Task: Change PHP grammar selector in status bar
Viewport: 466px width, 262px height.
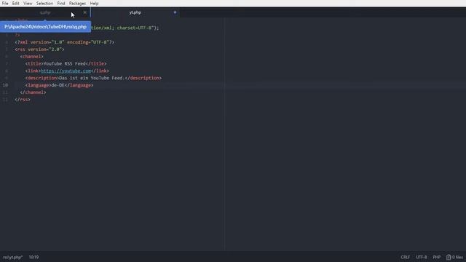Action: (436, 257)
